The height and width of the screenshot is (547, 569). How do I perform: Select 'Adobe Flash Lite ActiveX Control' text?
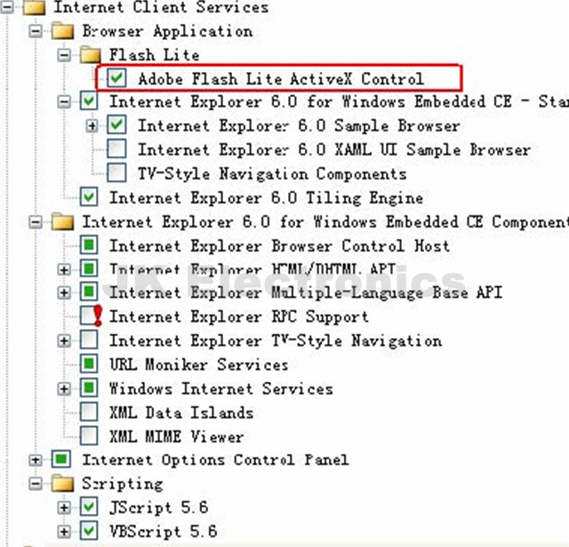pos(281,79)
